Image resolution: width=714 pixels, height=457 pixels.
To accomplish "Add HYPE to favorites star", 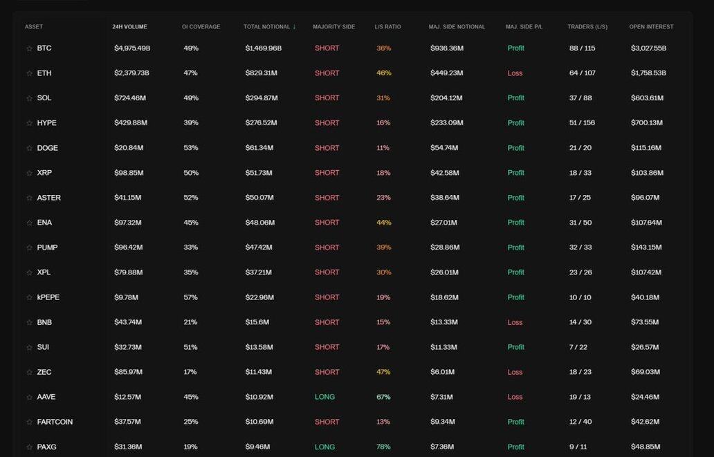I will click(x=29, y=123).
